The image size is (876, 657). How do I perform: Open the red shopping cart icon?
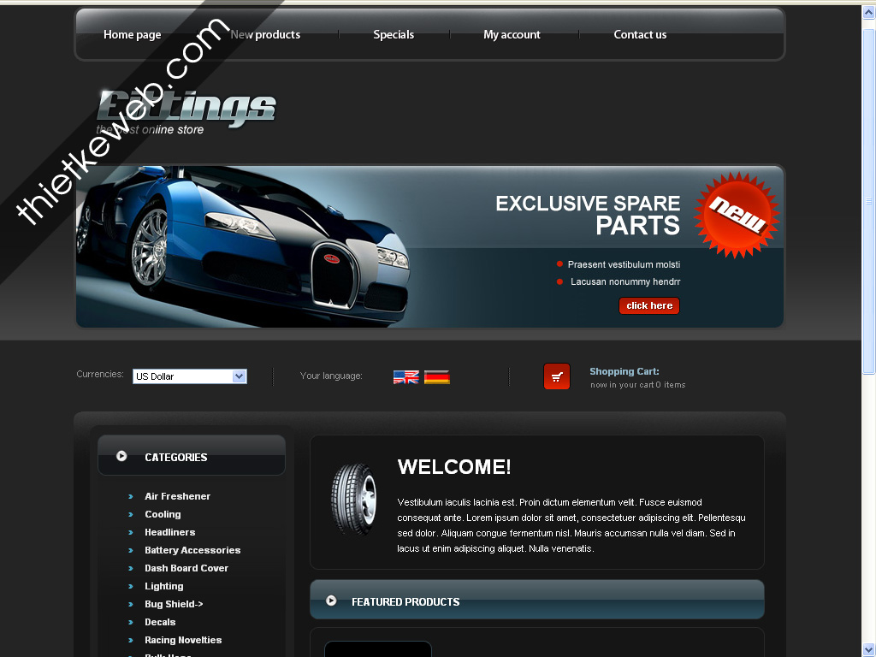pos(556,376)
